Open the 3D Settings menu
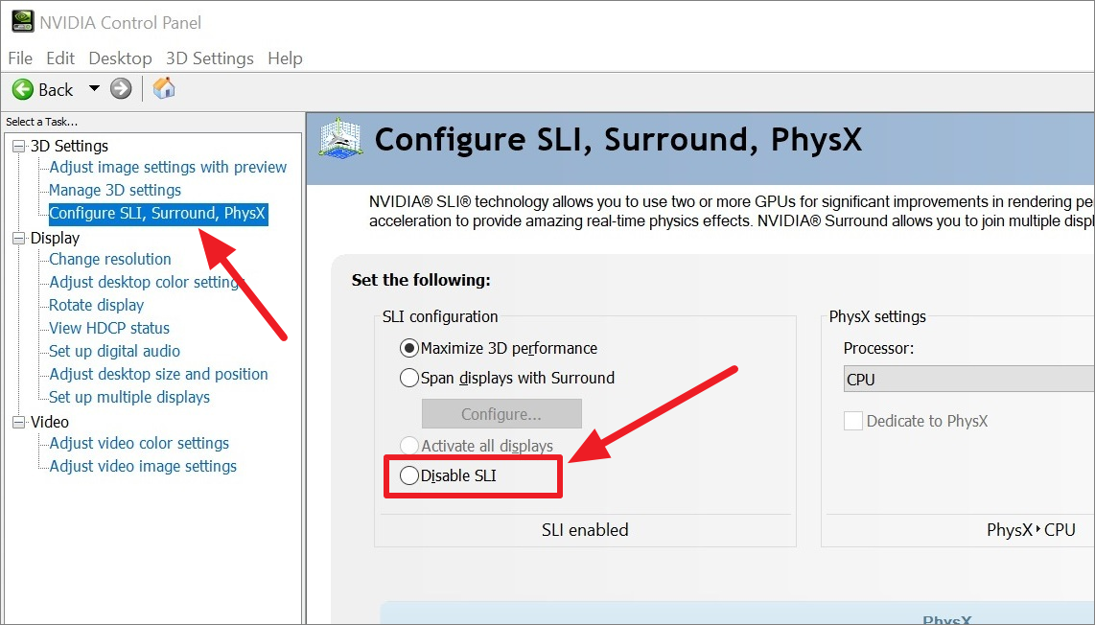Viewport: 1095px width, 625px height. pyautogui.click(x=209, y=58)
